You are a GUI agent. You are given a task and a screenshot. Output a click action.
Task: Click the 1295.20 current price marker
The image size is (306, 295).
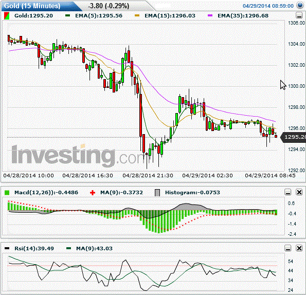click(x=293, y=137)
